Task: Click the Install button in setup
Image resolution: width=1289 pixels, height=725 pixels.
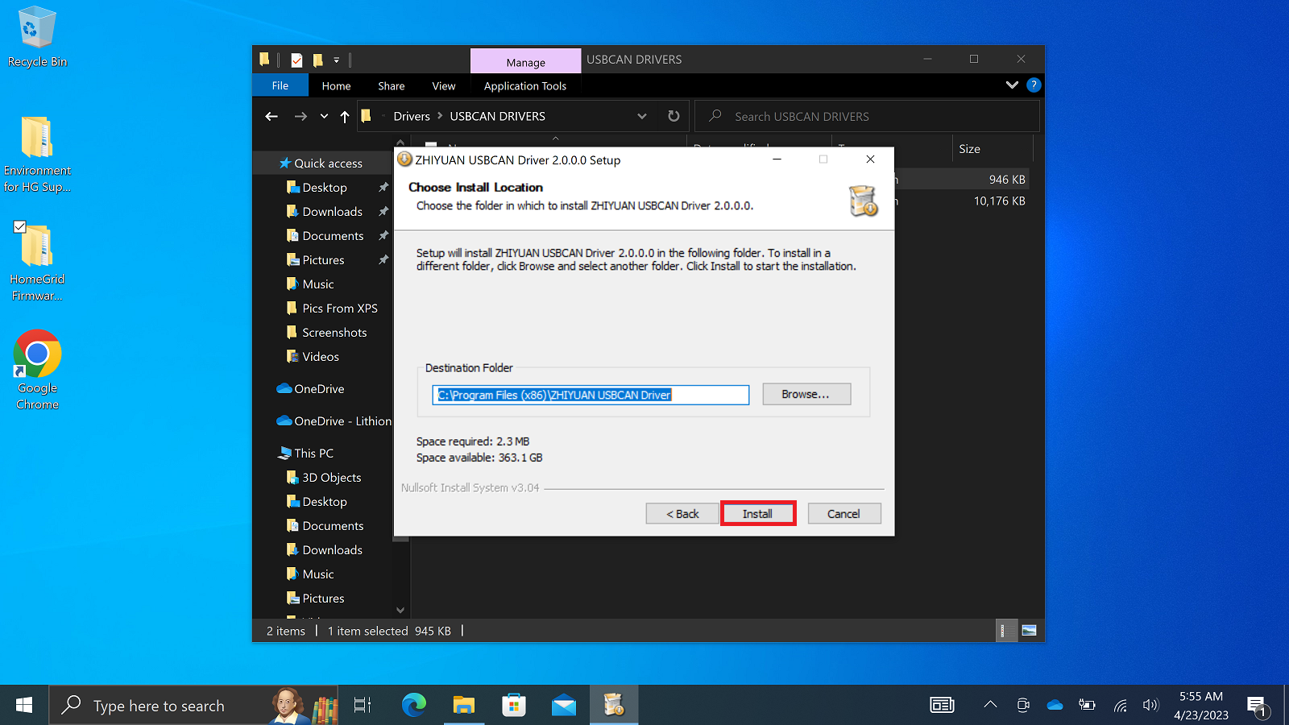Action: click(x=757, y=514)
